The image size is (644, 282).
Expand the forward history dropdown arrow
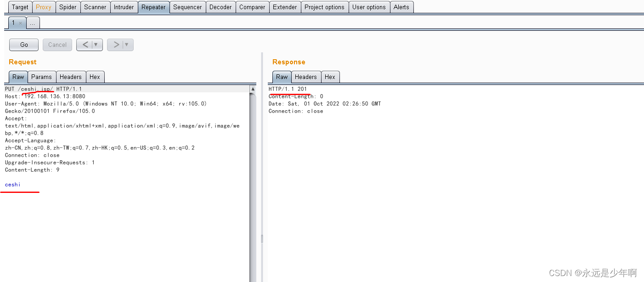coord(128,45)
